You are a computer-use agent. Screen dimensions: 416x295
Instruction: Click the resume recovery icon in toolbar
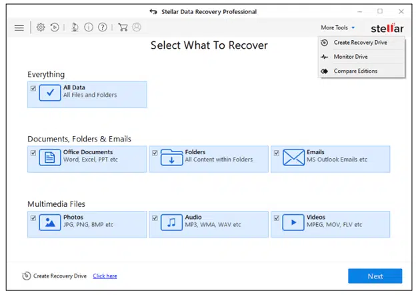(x=55, y=27)
